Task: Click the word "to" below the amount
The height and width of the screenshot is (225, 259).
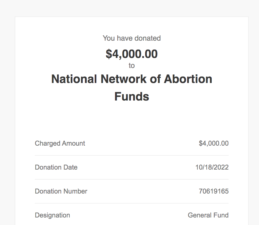Action: [132, 66]
